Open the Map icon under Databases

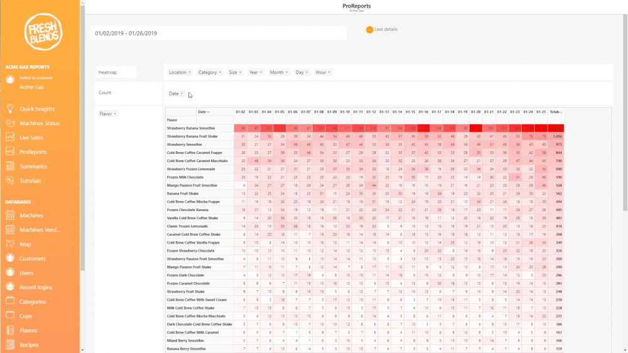tap(9, 244)
